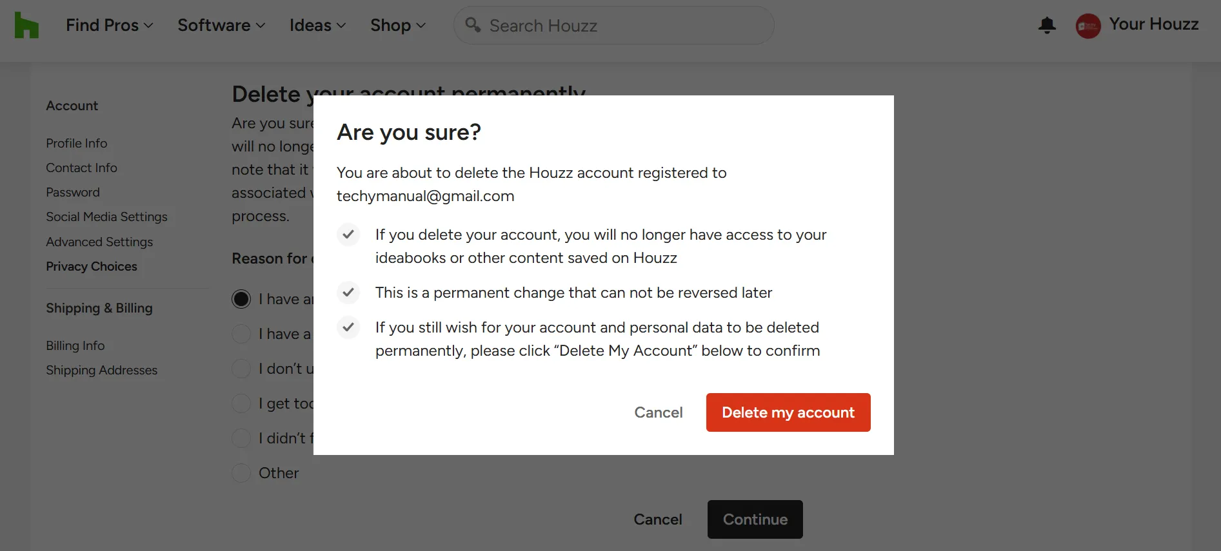Open the notifications bell
Screen dimensions: 1221x551
(x=1047, y=25)
